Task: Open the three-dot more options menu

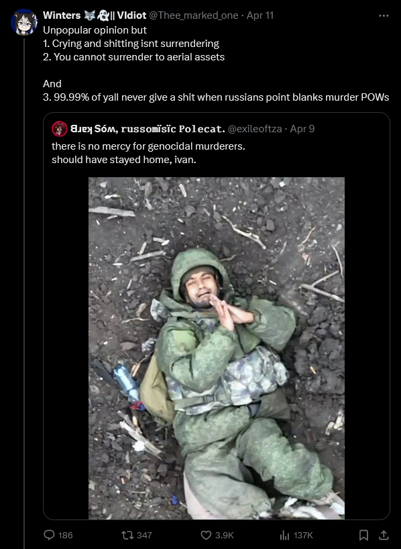Action: (x=384, y=15)
